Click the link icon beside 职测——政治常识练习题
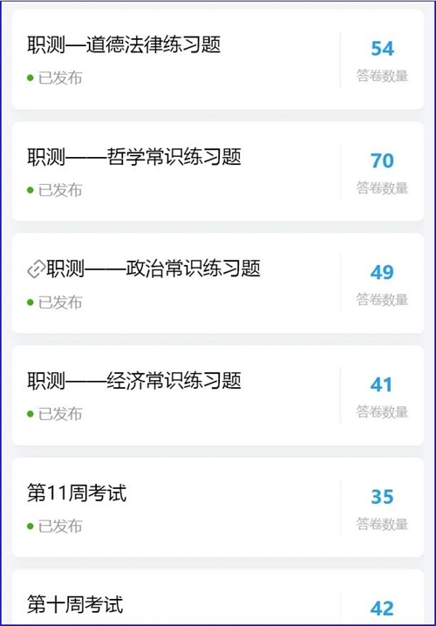 point(36,269)
